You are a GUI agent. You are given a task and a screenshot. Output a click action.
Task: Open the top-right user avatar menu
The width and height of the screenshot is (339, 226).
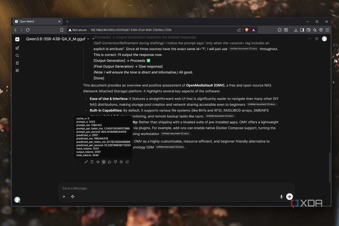pyautogui.click(x=324, y=39)
